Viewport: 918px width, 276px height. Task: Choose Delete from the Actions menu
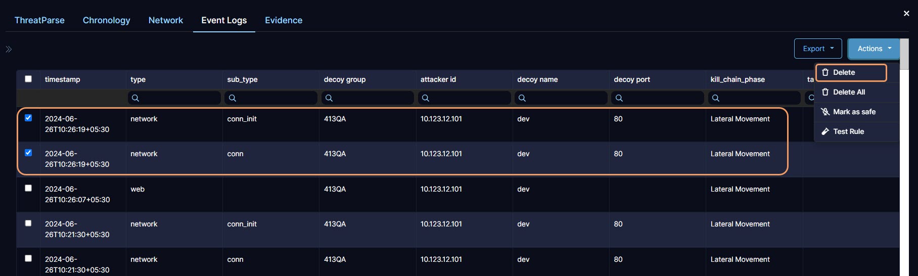(x=851, y=72)
